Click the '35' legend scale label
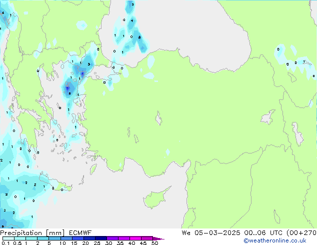Screen dimensions: 317x245 (120, 243)
